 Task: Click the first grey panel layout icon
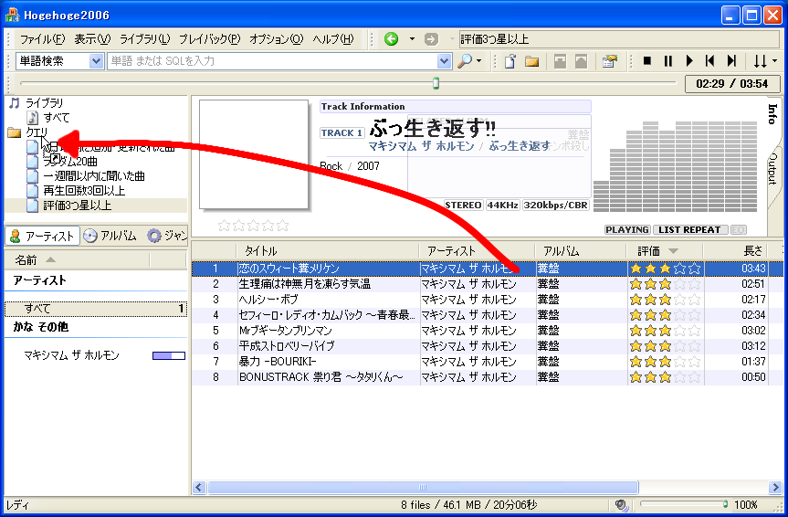(x=560, y=61)
